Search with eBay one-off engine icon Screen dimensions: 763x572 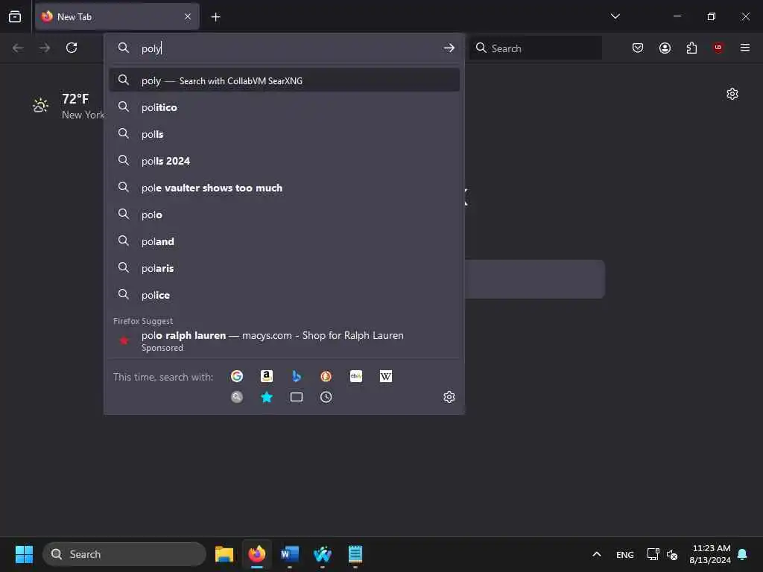(356, 376)
